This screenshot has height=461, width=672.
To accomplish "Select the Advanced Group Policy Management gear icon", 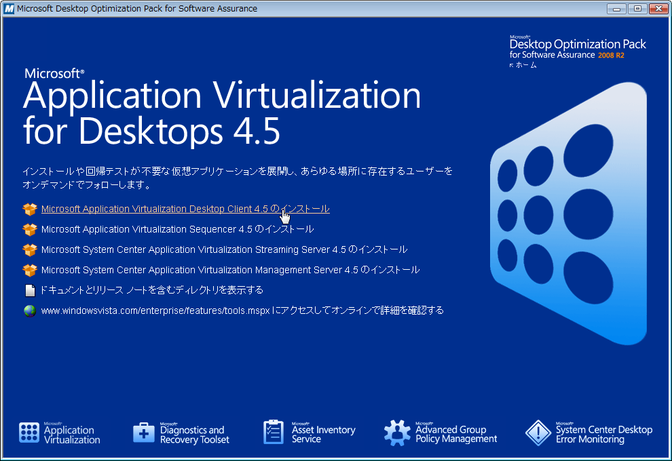I will 397,433.
